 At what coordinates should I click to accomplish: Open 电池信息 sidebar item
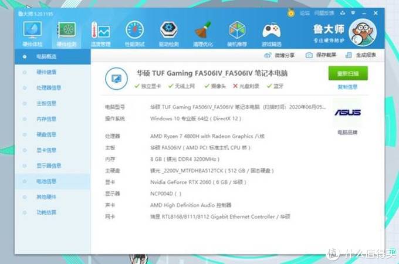click(46, 181)
